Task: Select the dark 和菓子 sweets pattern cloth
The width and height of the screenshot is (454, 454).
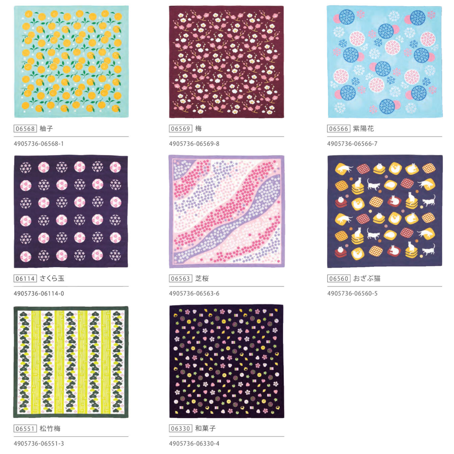Action: click(227, 361)
